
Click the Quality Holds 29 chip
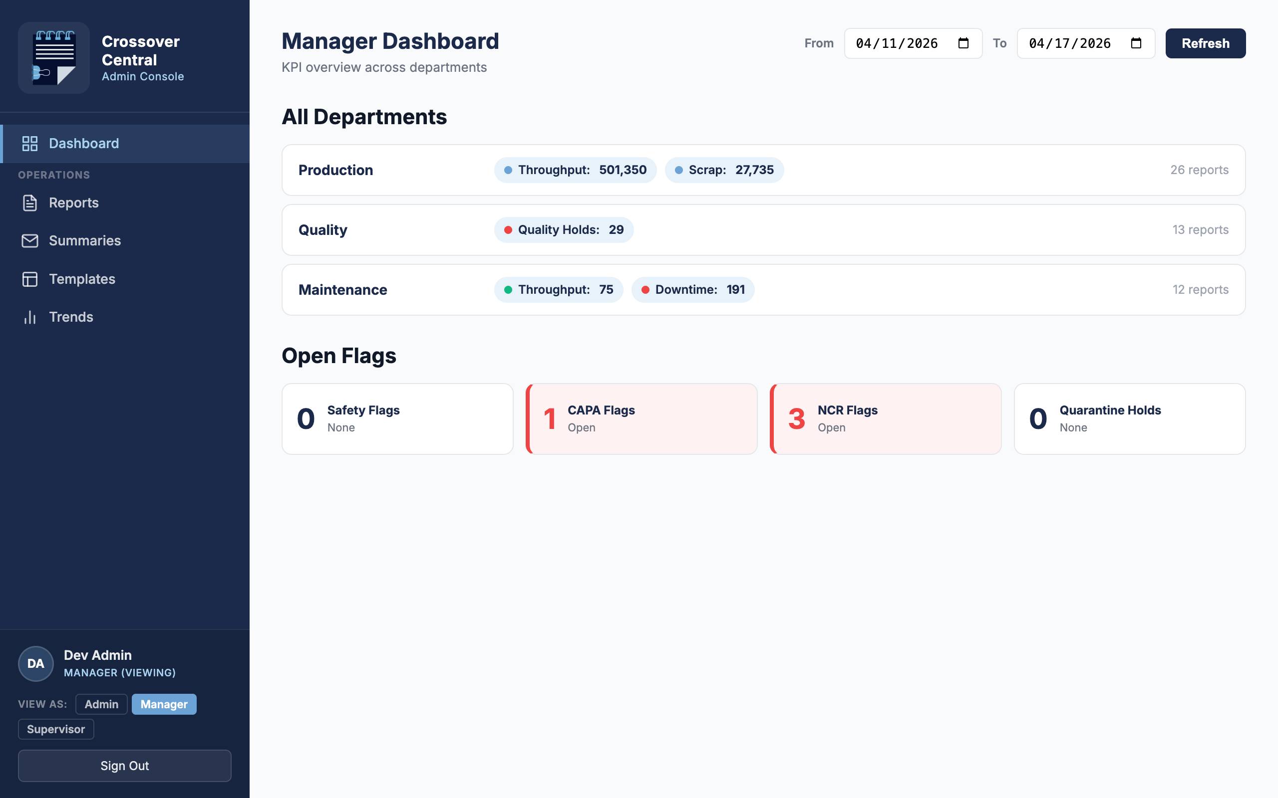pos(564,230)
